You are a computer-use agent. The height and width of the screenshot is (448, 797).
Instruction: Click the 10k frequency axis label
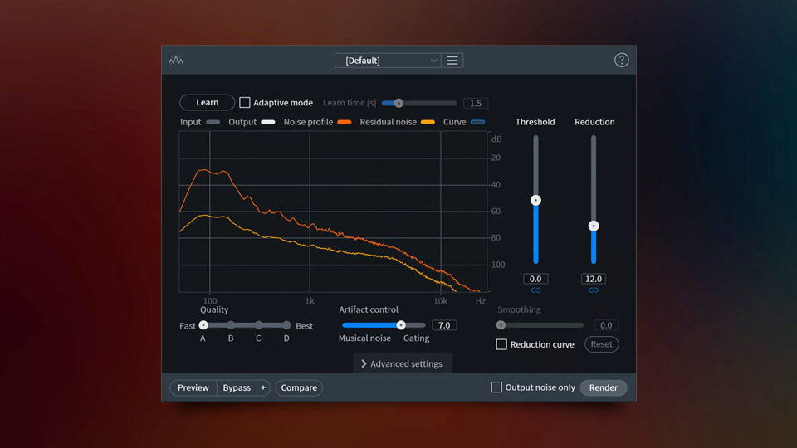440,301
